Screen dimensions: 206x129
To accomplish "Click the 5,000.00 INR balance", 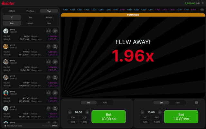I will click(x=192, y=3).
